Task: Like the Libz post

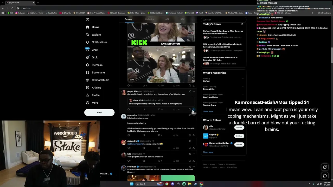Action: tap(159, 161)
